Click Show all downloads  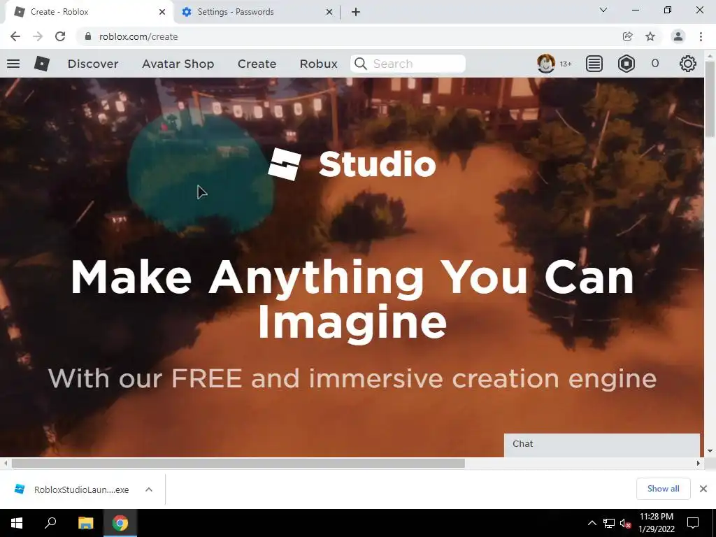coord(663,489)
